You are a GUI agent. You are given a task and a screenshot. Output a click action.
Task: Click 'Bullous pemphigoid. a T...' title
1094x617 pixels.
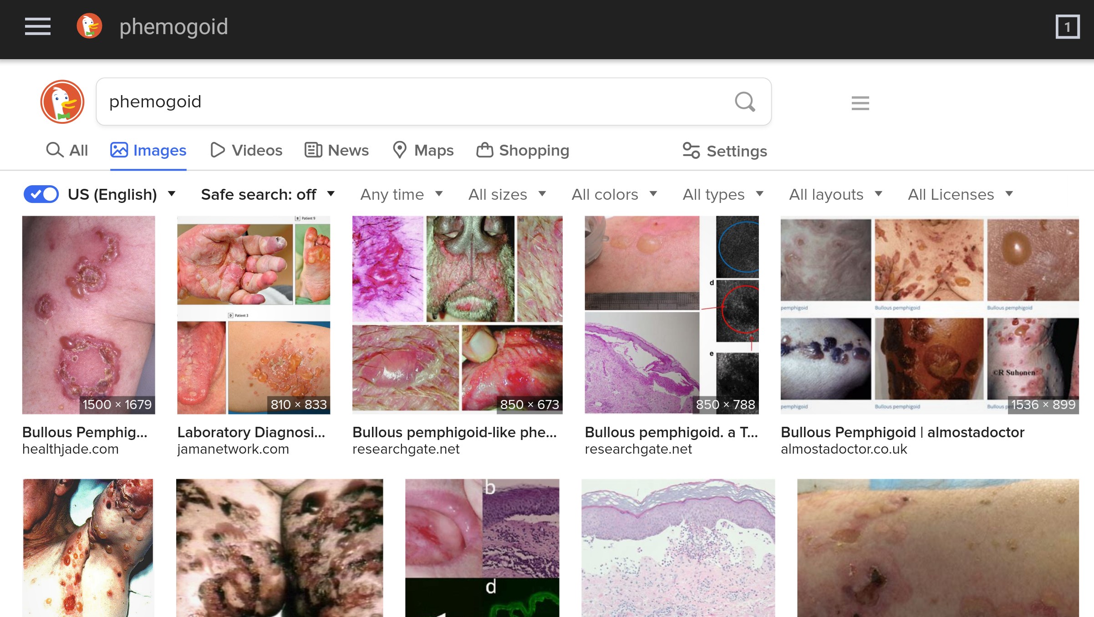pos(672,432)
